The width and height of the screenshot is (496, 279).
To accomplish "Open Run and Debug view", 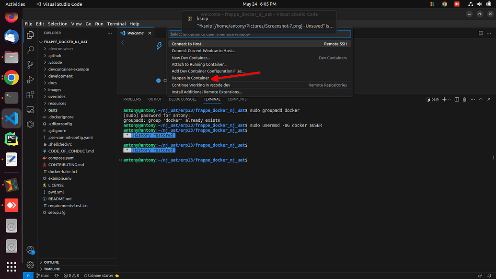I will point(30,80).
